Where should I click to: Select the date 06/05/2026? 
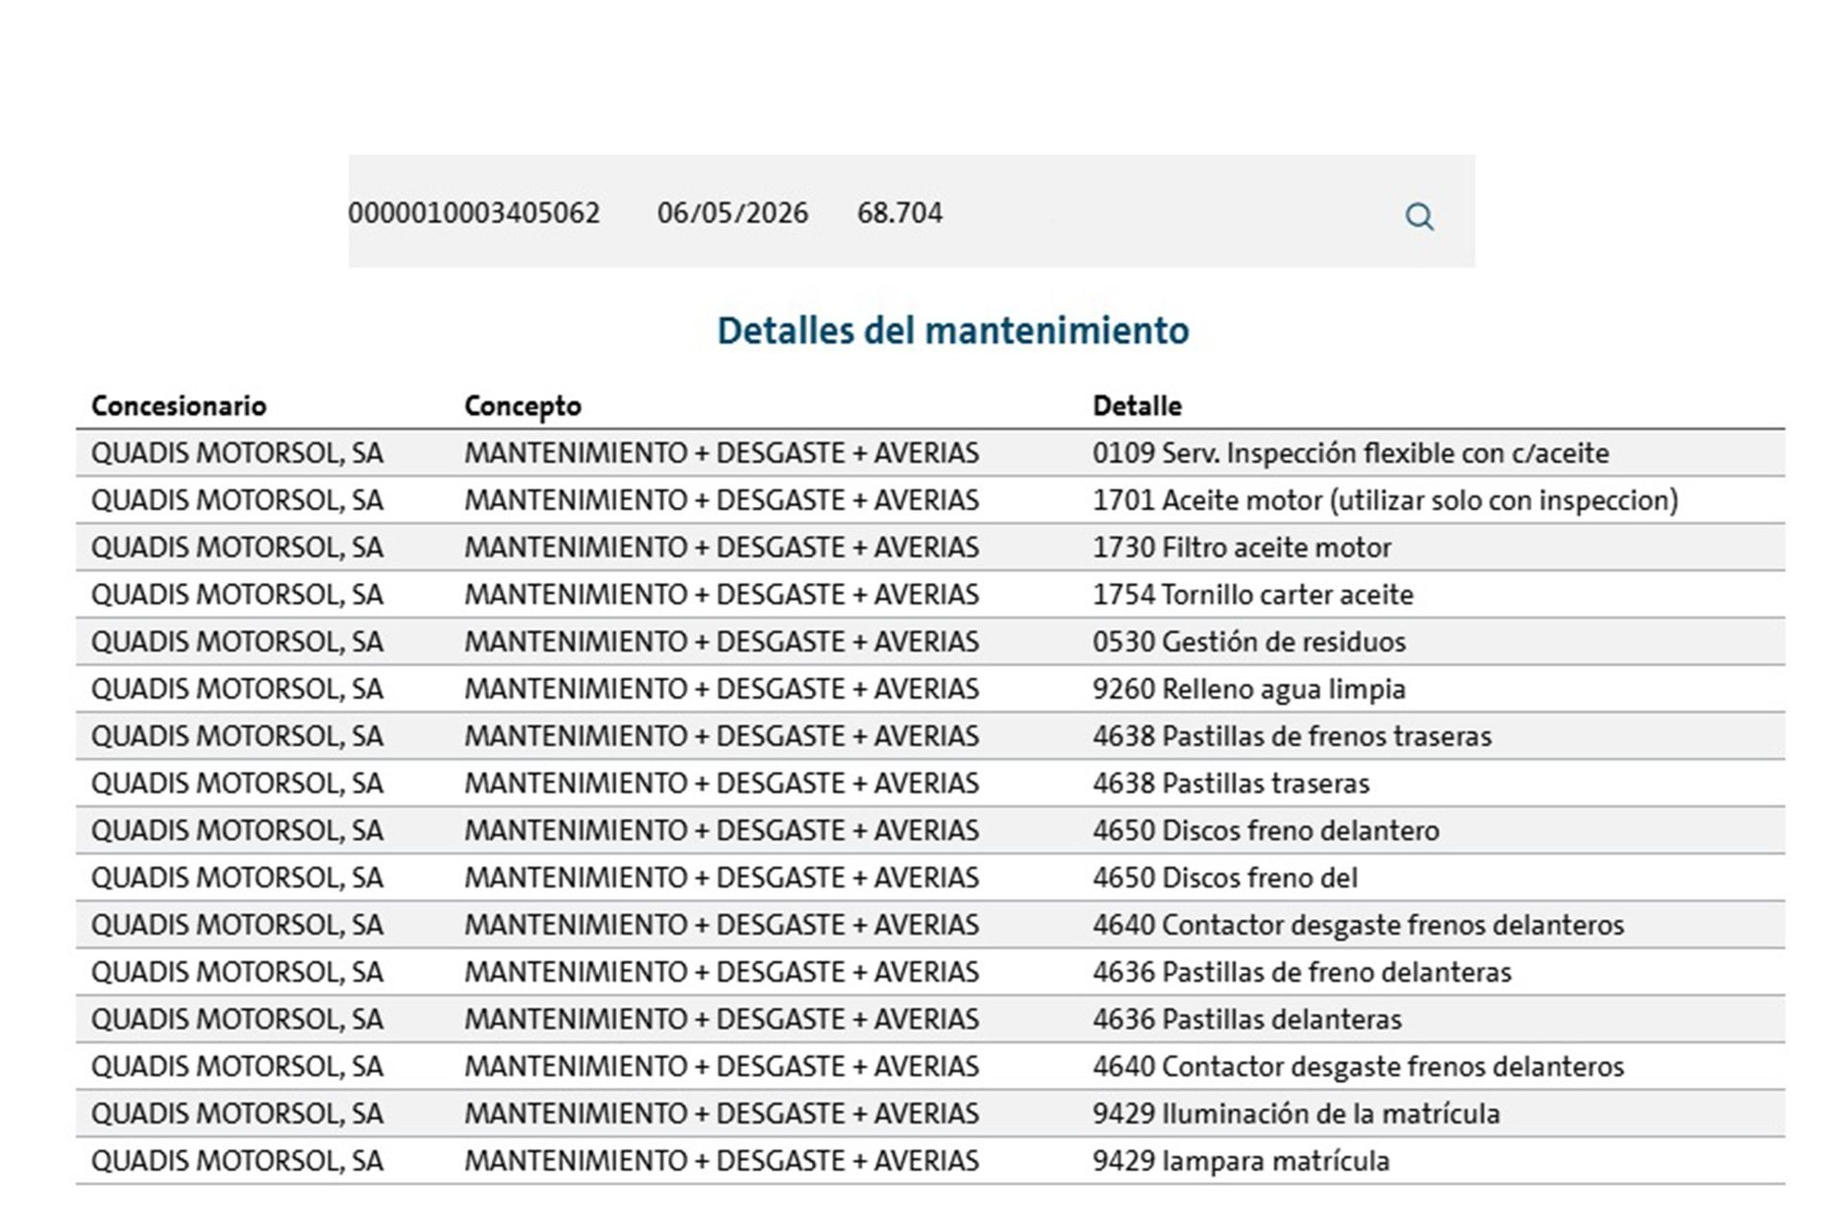coord(732,213)
